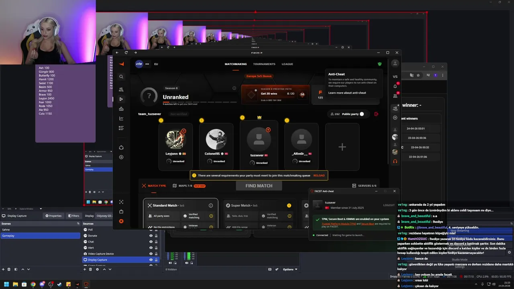Click RELOAD in the yellow warning banner
The width and height of the screenshot is (514, 289).
tap(319, 175)
